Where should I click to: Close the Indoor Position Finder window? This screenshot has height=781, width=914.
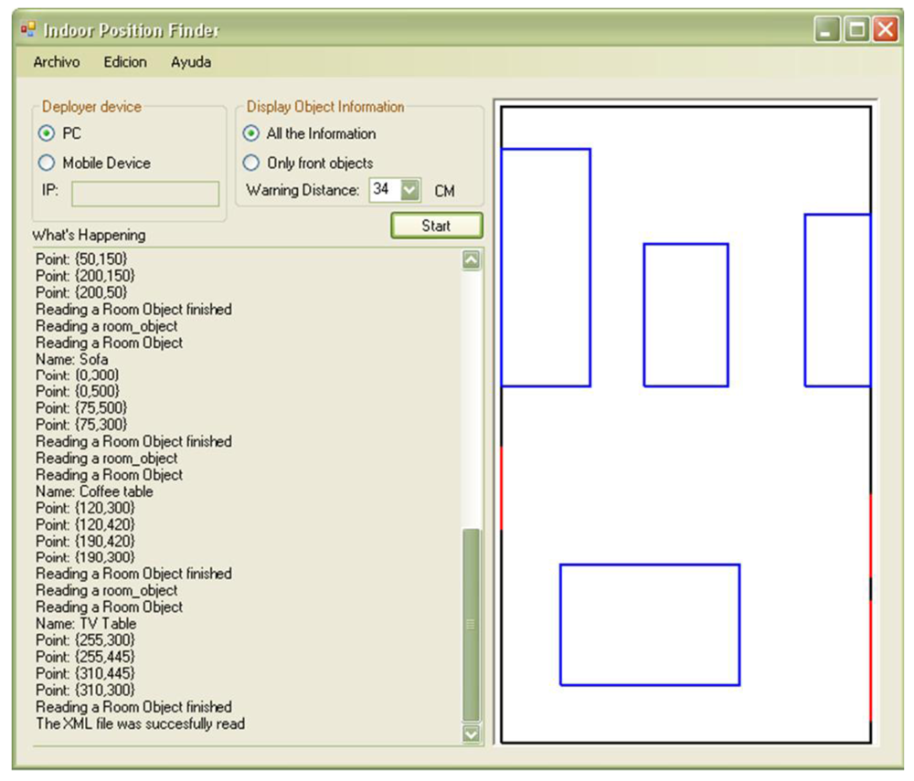coord(885,30)
